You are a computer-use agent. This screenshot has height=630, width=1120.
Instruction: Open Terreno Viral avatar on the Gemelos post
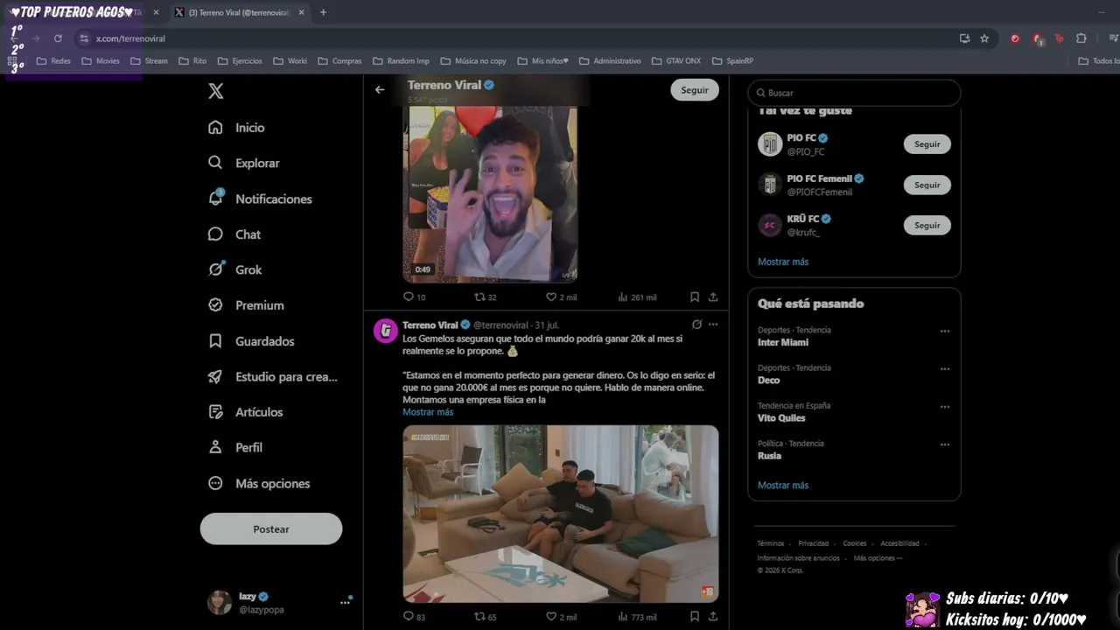click(x=386, y=331)
